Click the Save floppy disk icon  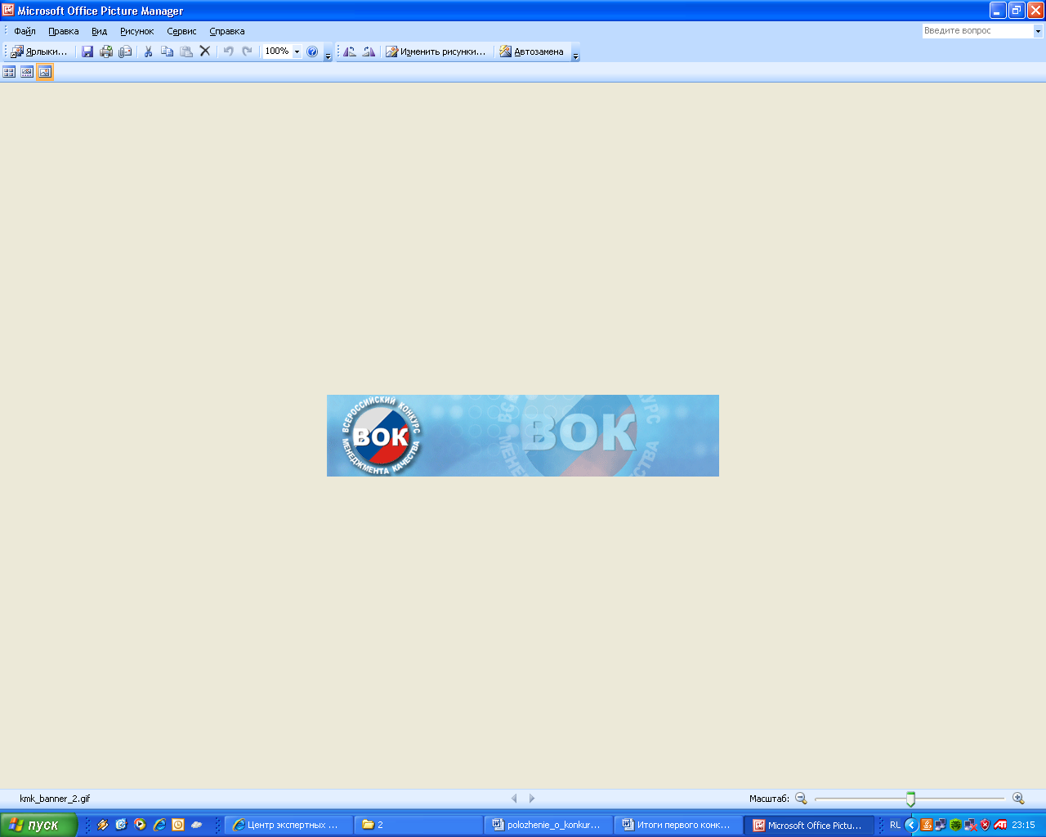87,51
